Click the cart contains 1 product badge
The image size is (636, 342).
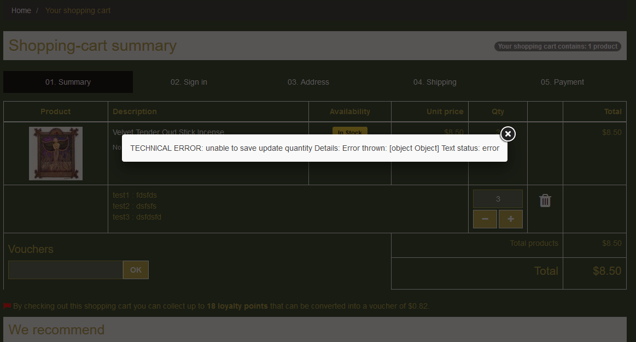tap(557, 46)
